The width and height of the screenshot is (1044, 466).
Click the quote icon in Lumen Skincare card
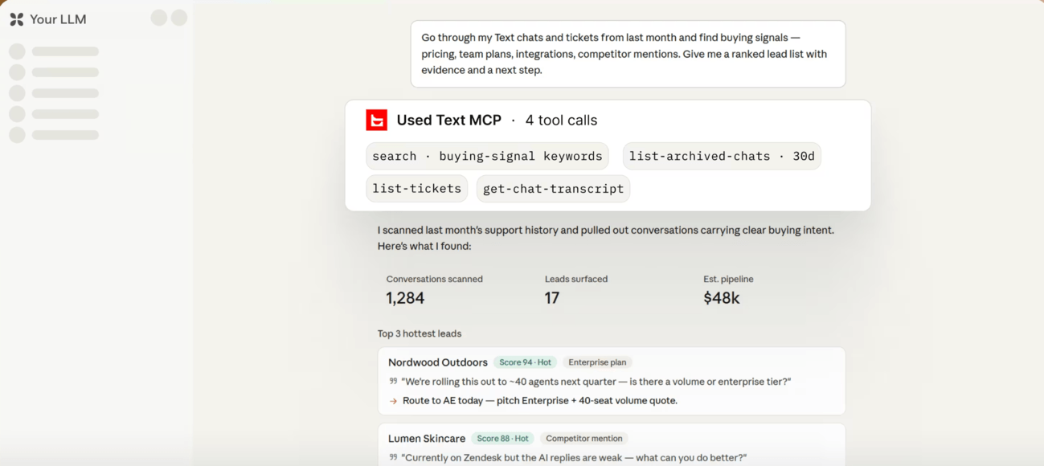coord(393,457)
